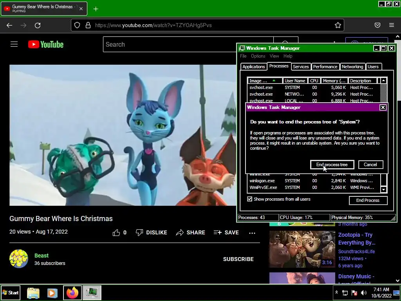401x301 pixels.
Task: Open Task Manager Help menu
Action: [288, 56]
